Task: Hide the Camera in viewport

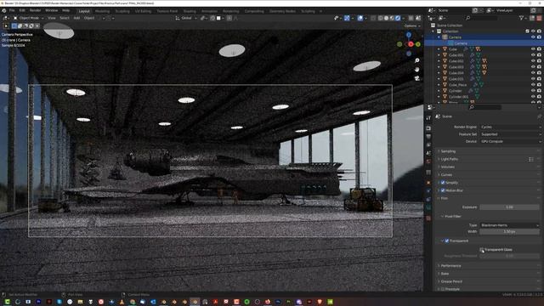Action: click(x=533, y=37)
